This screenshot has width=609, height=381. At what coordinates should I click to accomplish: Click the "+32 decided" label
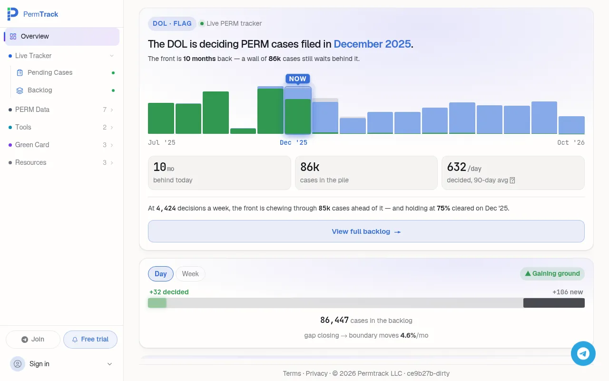point(169,292)
